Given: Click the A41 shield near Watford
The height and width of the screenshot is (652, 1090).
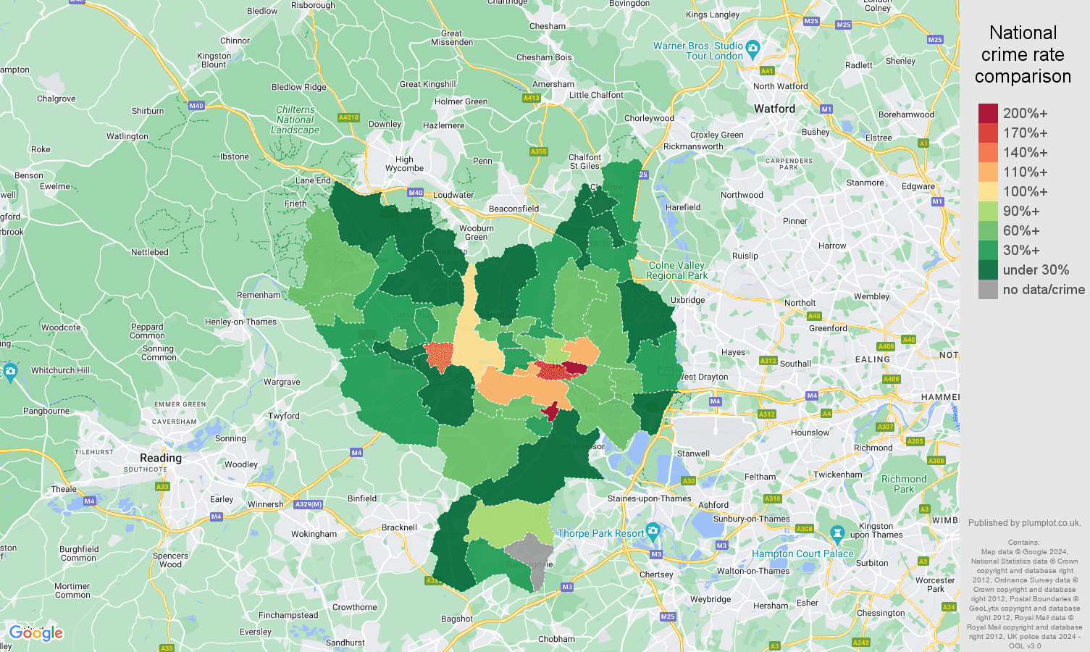Looking at the screenshot, I should 767,71.
